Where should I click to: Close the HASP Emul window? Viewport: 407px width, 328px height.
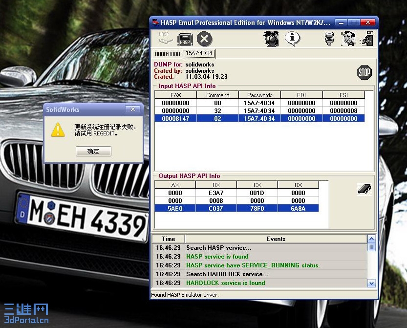point(368,22)
